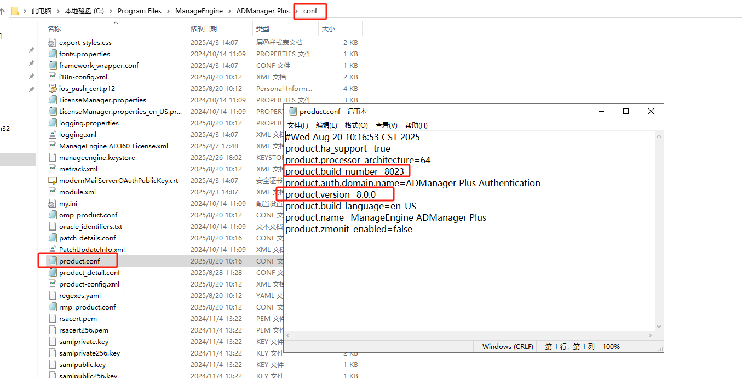Click the product.build_language=en_US line
The height and width of the screenshot is (378, 742).
350,206
